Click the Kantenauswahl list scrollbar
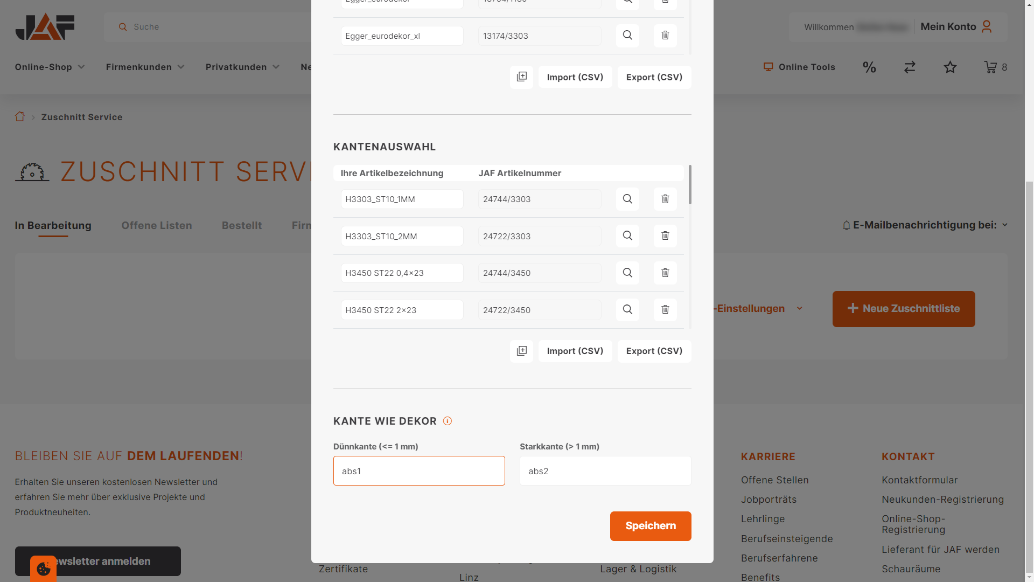Viewport: 1034px width, 582px height. point(690,186)
